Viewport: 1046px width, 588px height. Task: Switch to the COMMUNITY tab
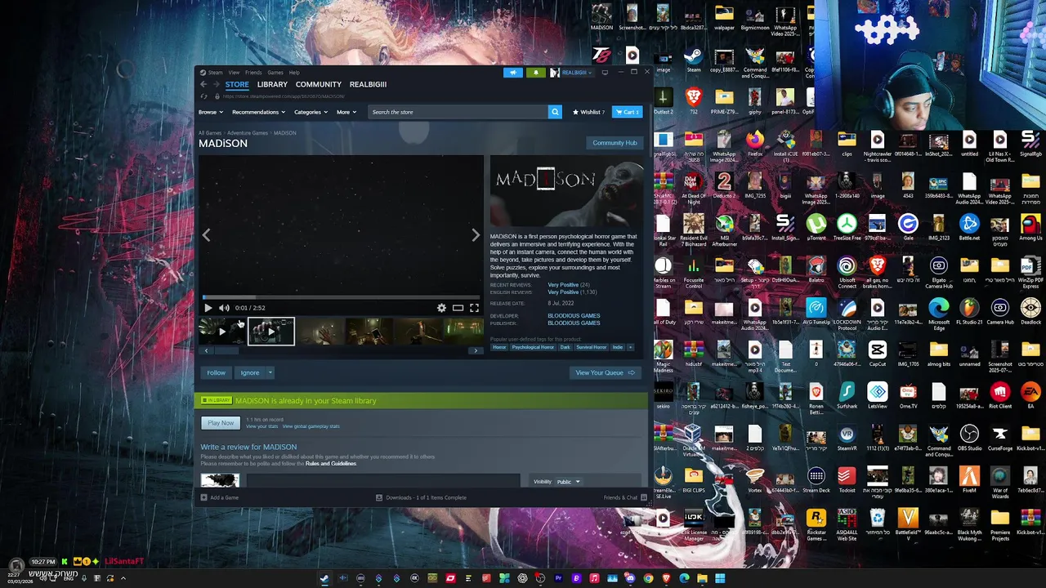point(319,84)
